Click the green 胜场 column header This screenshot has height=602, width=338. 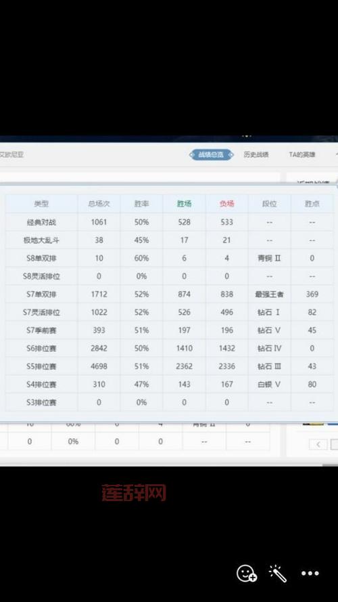184,204
